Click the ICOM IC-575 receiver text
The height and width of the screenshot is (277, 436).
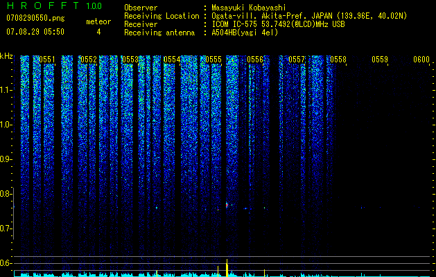click(278, 24)
